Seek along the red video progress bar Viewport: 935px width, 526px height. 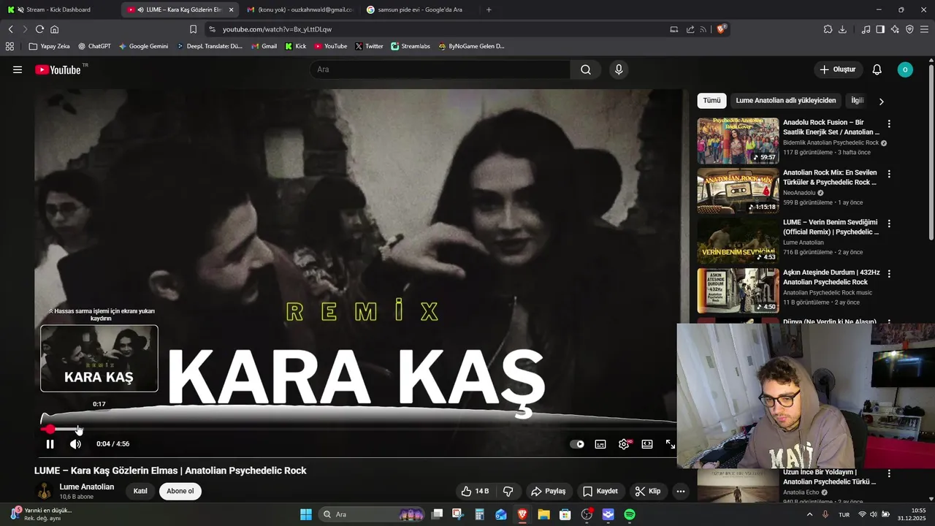(x=358, y=430)
